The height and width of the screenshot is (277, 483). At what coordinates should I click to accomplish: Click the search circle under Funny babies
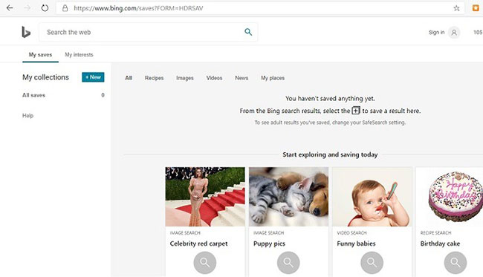click(x=372, y=263)
